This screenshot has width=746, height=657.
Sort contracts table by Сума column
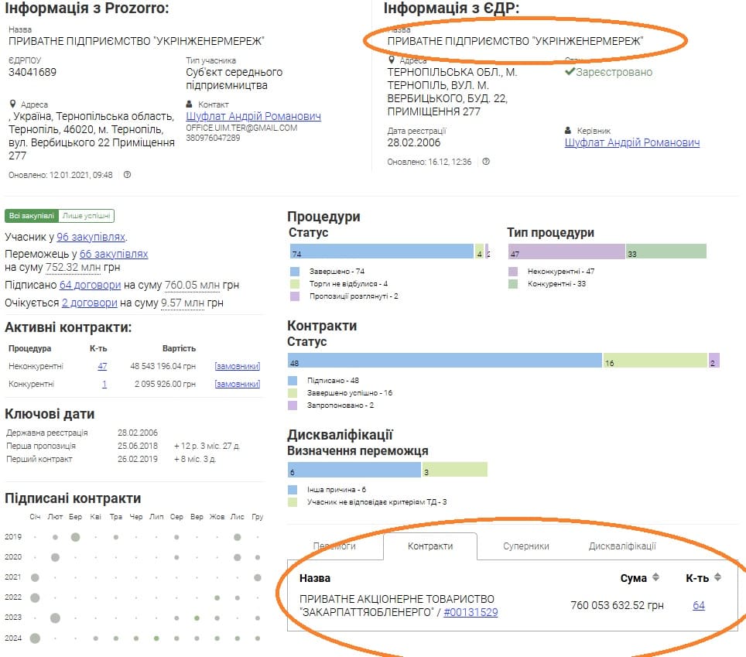pos(655,577)
